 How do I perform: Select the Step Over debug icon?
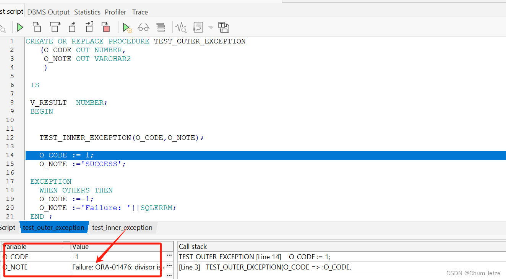[55, 27]
